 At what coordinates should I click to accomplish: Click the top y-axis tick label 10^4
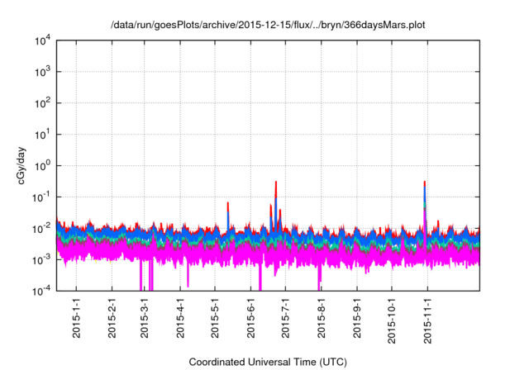44,40
